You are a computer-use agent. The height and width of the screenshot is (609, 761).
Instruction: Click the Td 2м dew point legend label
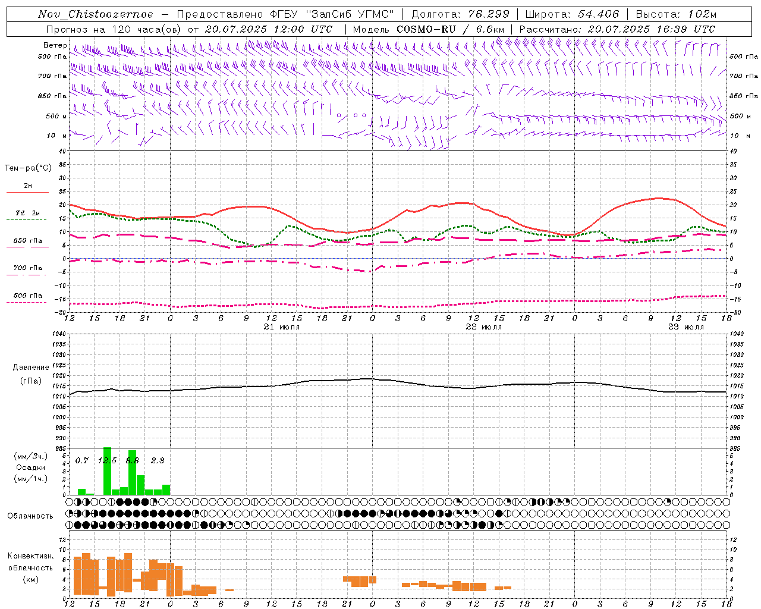pos(27,213)
